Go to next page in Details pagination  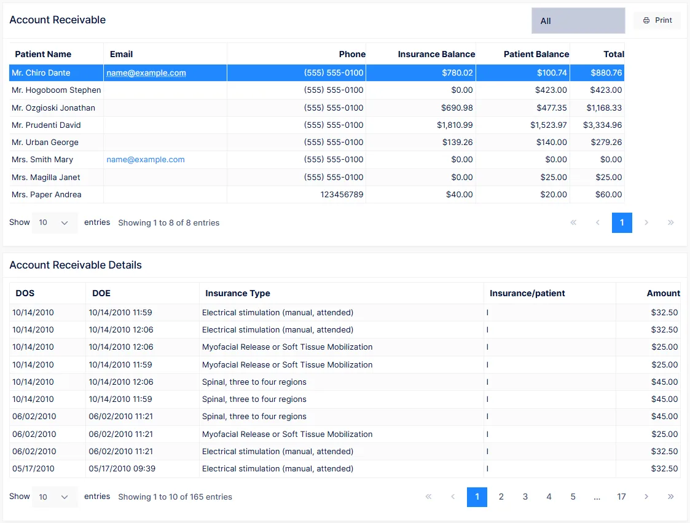pyautogui.click(x=646, y=497)
